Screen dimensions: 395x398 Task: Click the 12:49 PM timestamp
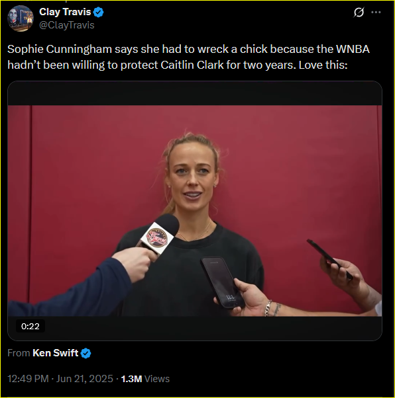(x=28, y=379)
